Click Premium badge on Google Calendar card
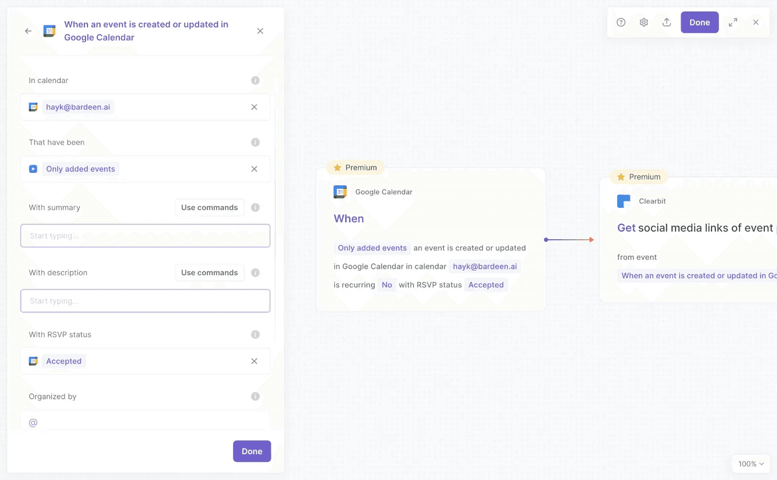This screenshot has height=480, width=777. 355,167
